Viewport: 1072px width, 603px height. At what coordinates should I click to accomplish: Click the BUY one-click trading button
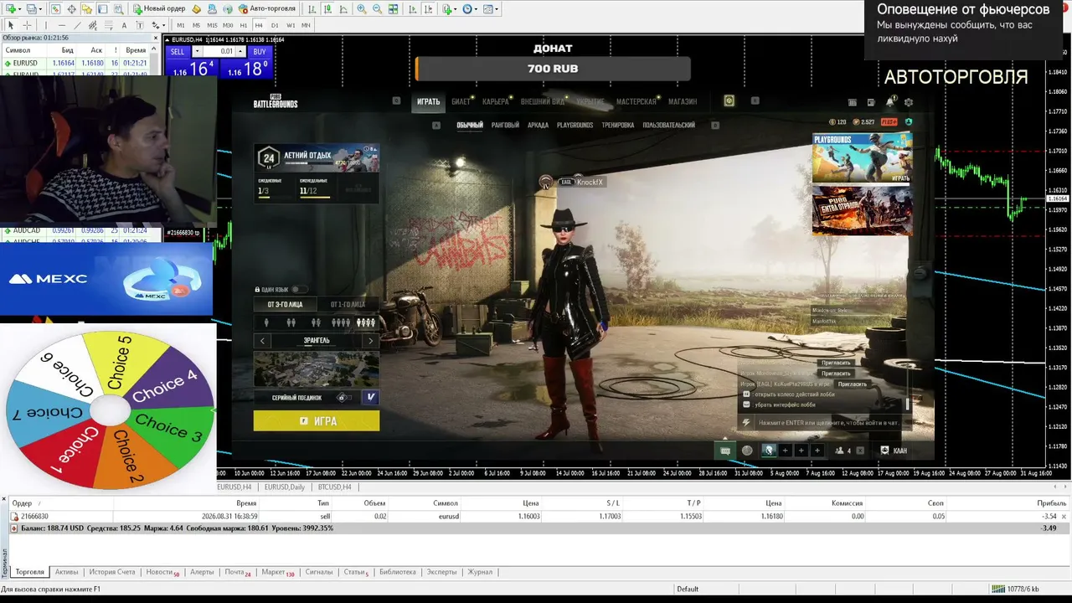point(259,52)
